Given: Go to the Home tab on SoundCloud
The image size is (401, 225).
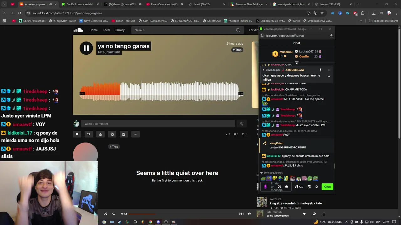Looking at the screenshot, I should [93, 30].
